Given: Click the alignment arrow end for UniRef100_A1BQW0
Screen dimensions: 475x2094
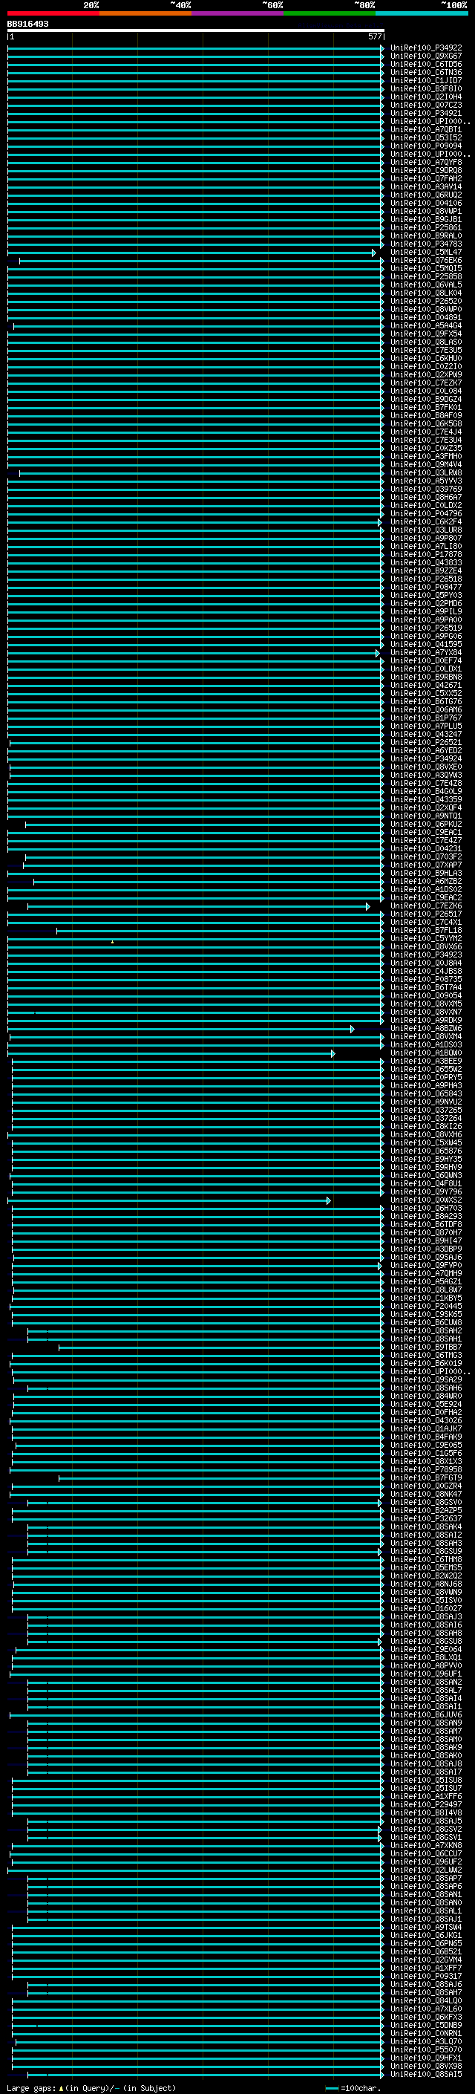Looking at the screenshot, I should pyautogui.click(x=333, y=1053).
